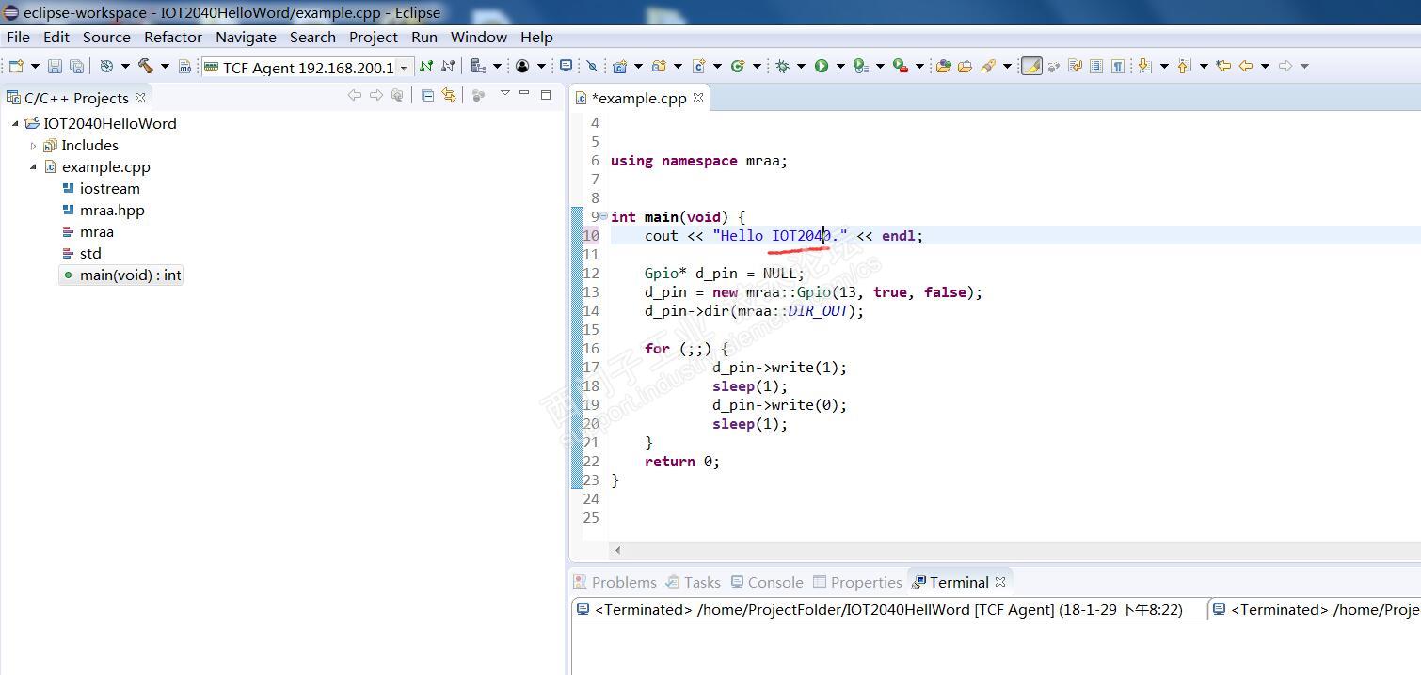Viewport: 1421px width, 675px height.
Task: Open the Window menu
Action: coord(478,37)
